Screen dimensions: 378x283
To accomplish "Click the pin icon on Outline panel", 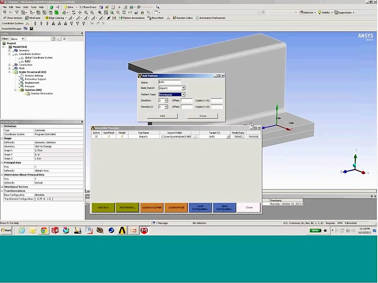I will (82, 34).
